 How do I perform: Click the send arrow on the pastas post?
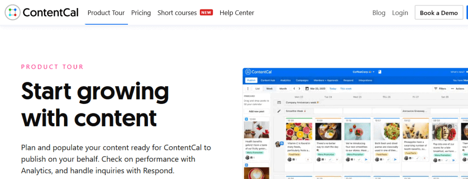395,160
